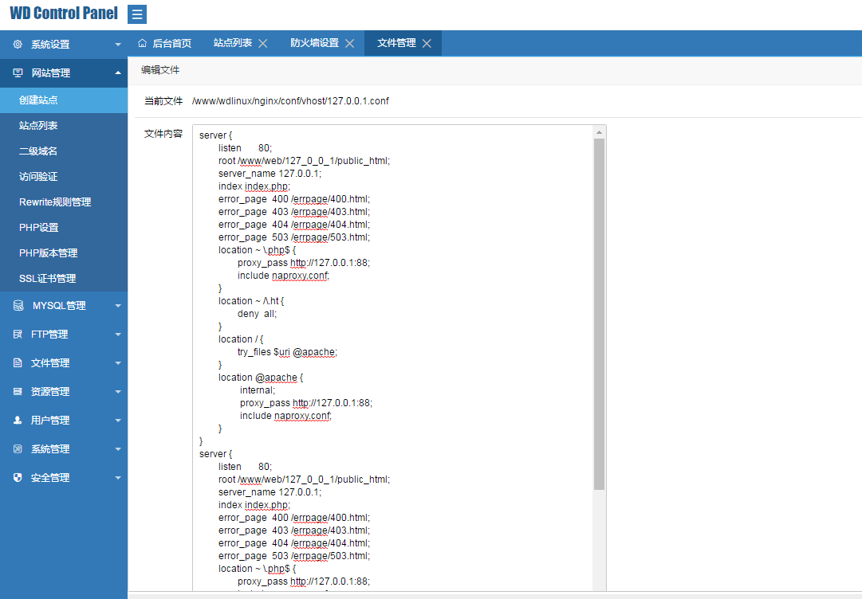862x599 pixels.
Task: Switch to the 后台首页 tab
Action: point(165,43)
